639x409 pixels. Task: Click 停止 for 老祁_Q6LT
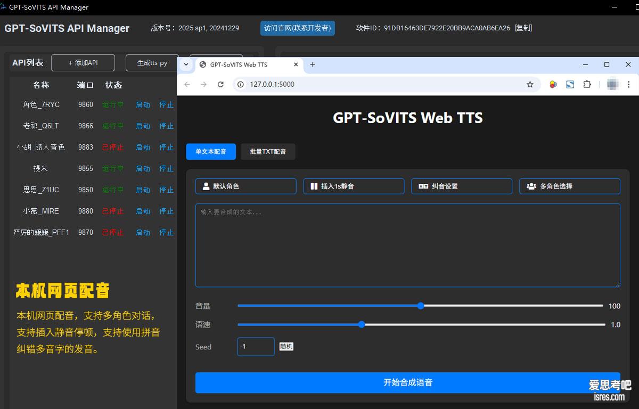(x=167, y=126)
